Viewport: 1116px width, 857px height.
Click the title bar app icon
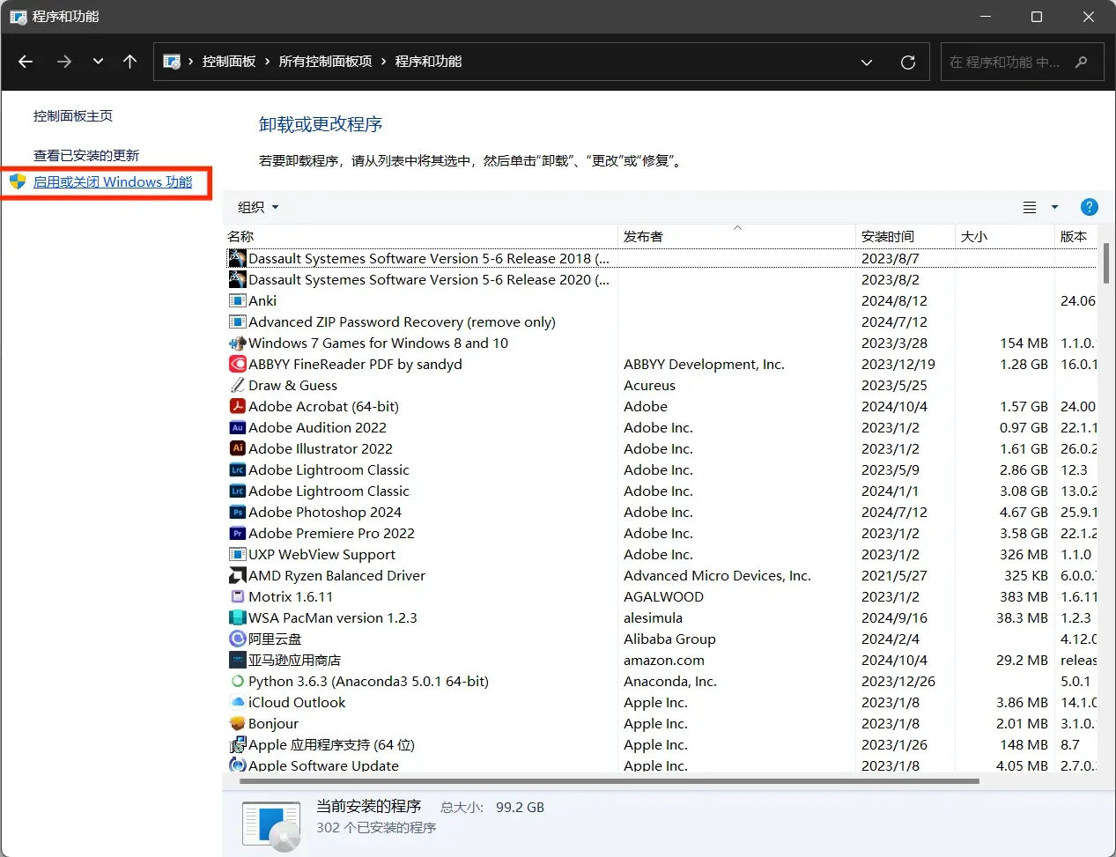point(18,17)
